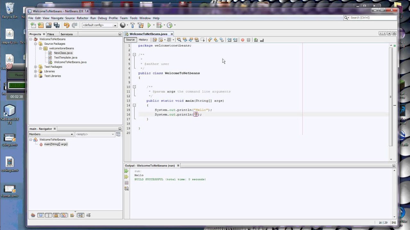410x230 pixels.
Task: Open the Tools menu
Action: (x=134, y=18)
